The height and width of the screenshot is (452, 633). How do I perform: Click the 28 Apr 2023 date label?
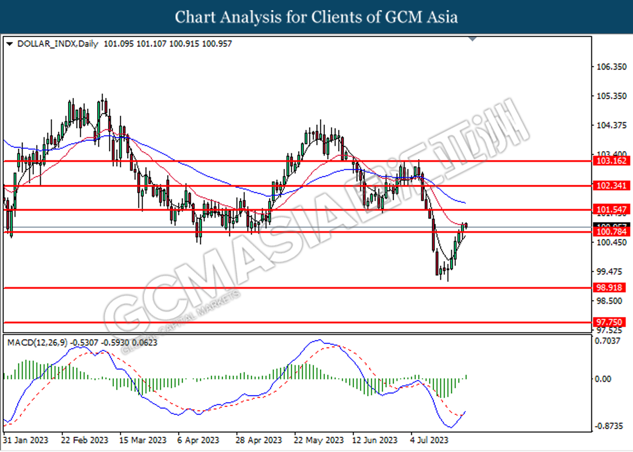tap(259, 440)
